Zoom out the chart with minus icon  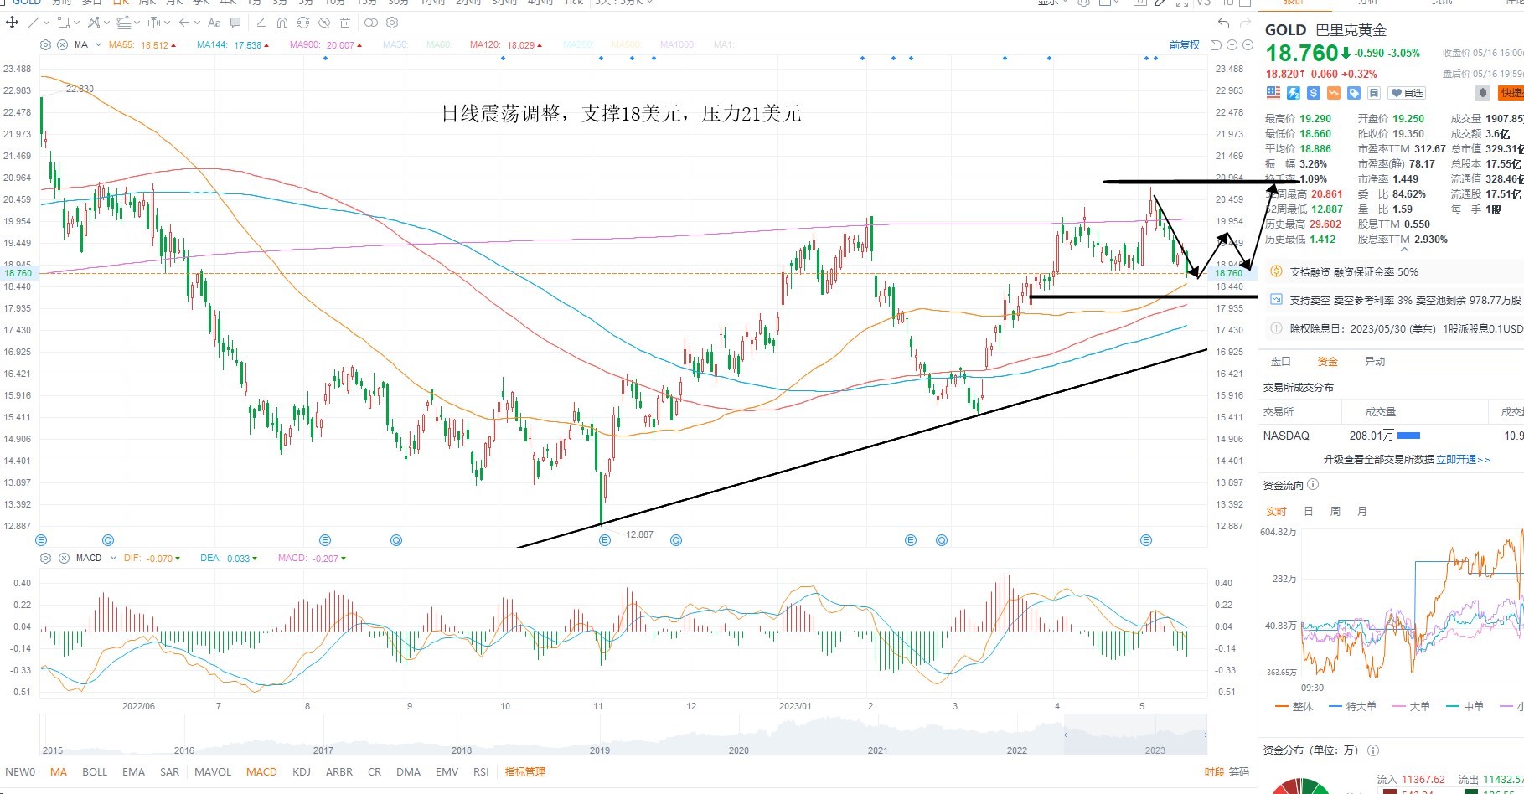pyautogui.click(x=1232, y=45)
